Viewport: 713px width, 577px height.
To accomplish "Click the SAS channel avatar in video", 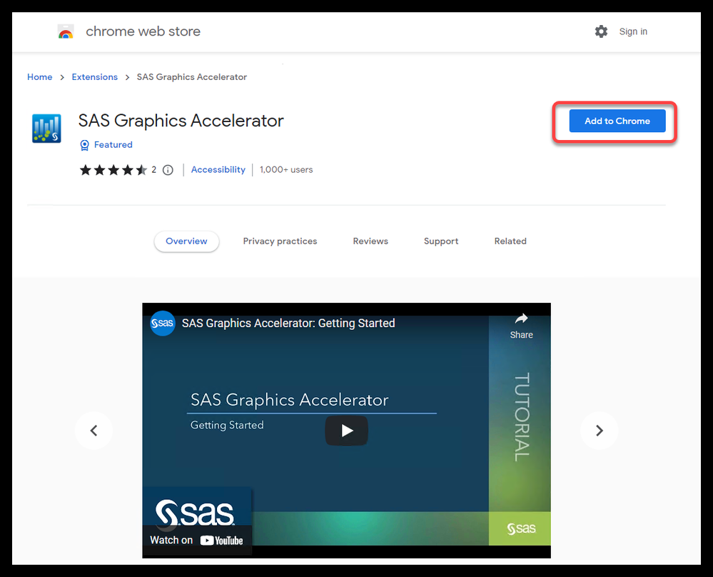I will 163,323.
